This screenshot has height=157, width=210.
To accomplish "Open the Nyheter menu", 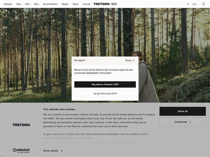I will (x=8, y=4).
